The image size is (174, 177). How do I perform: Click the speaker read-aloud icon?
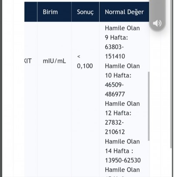[x=157, y=23]
